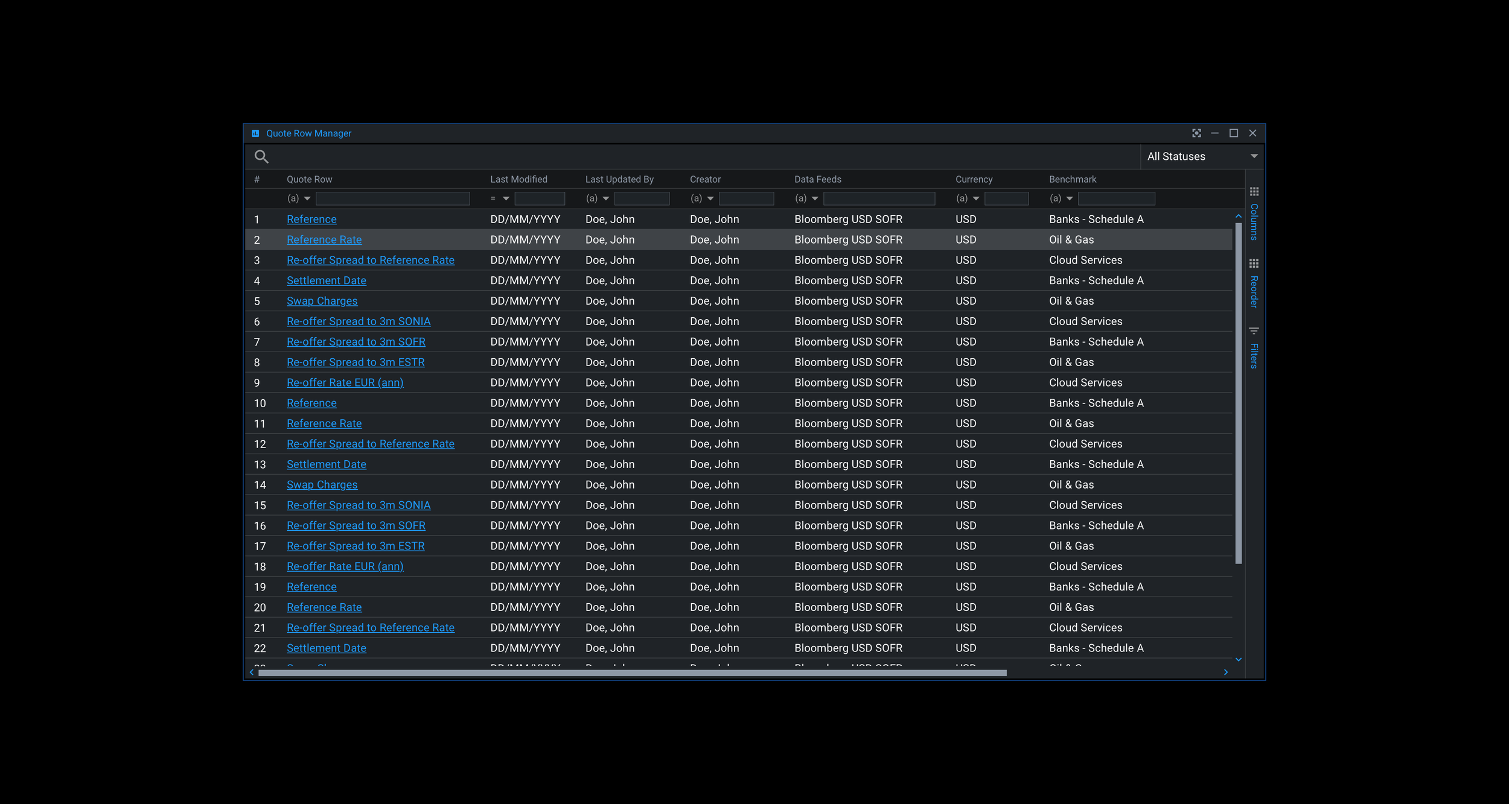The width and height of the screenshot is (1509, 804).
Task: Click the up arrow of the vertical scrollbar
Action: (1239, 215)
